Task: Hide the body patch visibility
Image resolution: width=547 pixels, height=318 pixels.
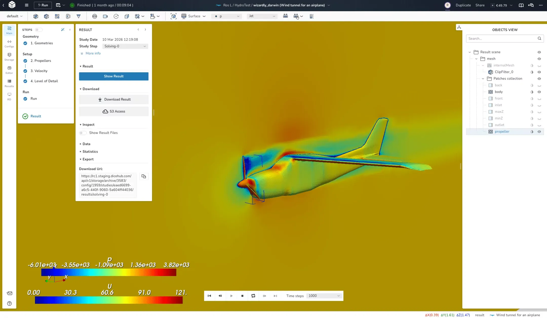Action: (x=539, y=92)
